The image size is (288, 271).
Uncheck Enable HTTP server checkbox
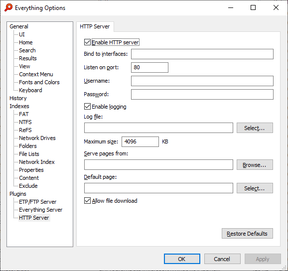point(87,42)
